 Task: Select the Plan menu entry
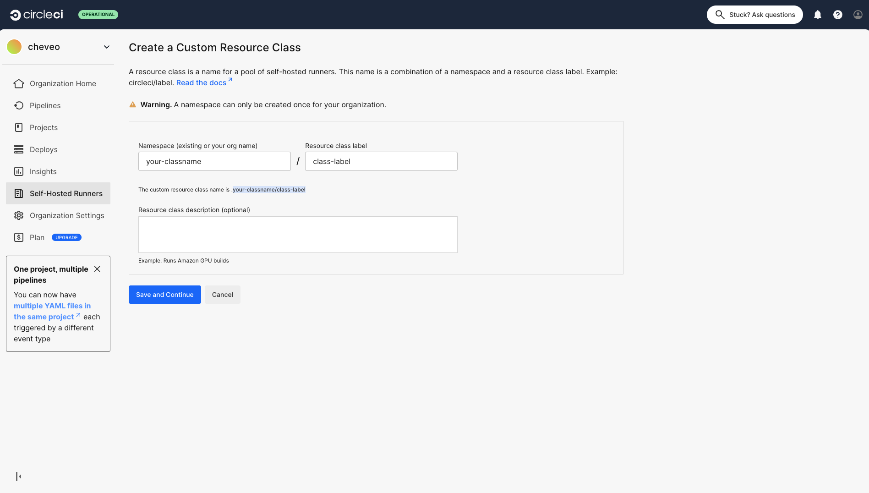click(37, 237)
